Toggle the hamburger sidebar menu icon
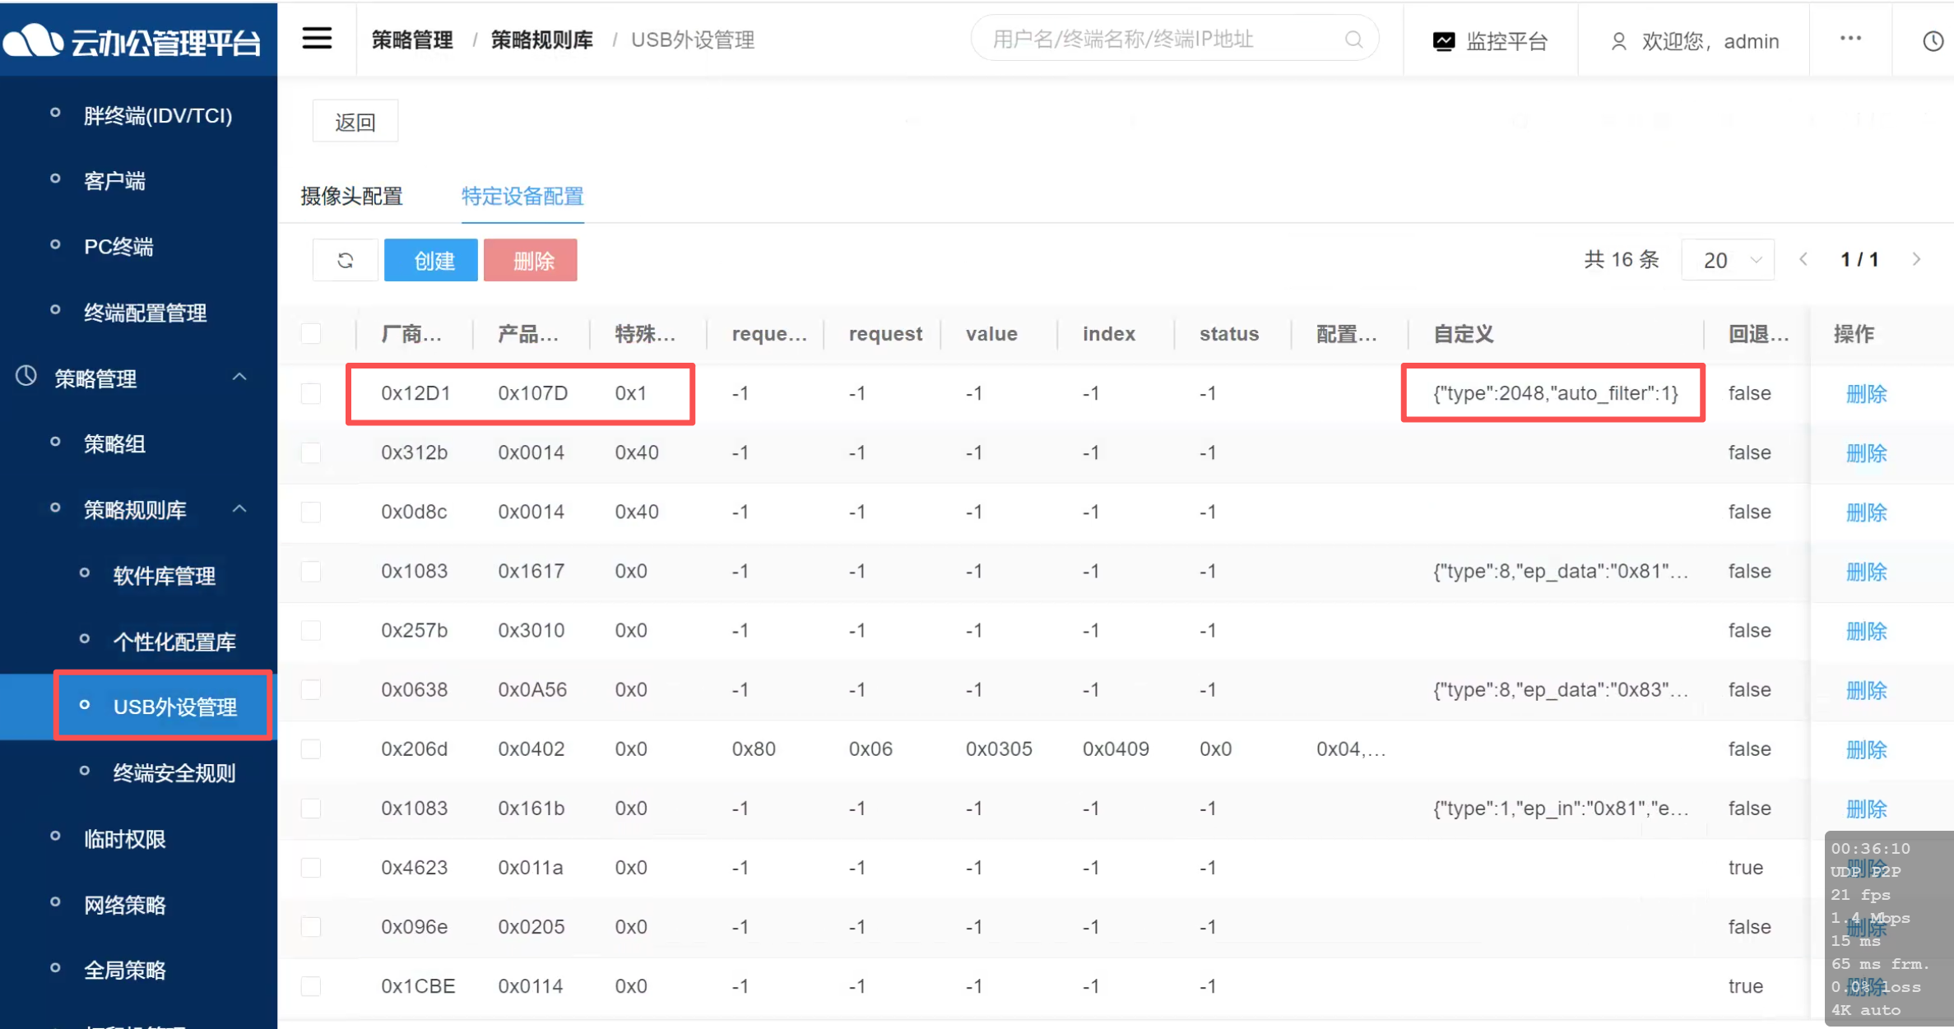Screen dimensions: 1954x1029 (x=317, y=39)
